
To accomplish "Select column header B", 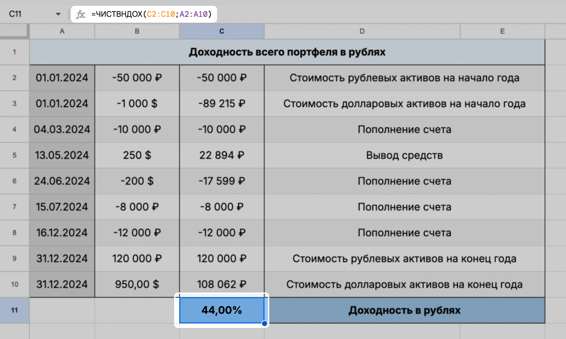I will (137, 31).
